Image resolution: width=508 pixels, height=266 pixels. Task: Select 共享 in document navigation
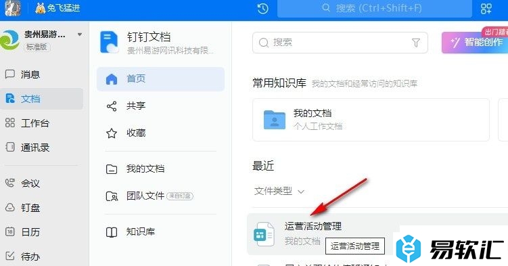point(160,106)
